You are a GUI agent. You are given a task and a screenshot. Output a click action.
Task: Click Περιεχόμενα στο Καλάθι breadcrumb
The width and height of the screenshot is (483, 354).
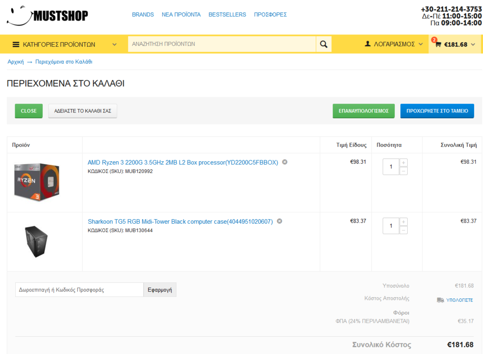(x=64, y=62)
